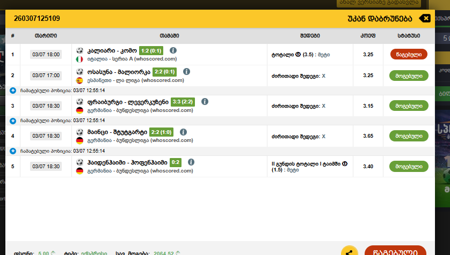
Task: Click score badge 2:2 (0:1)
Action: coord(164,72)
